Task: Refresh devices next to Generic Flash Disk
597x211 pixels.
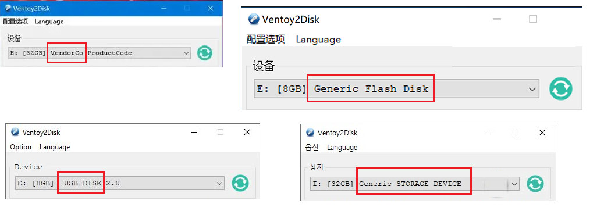Action: 560,89
